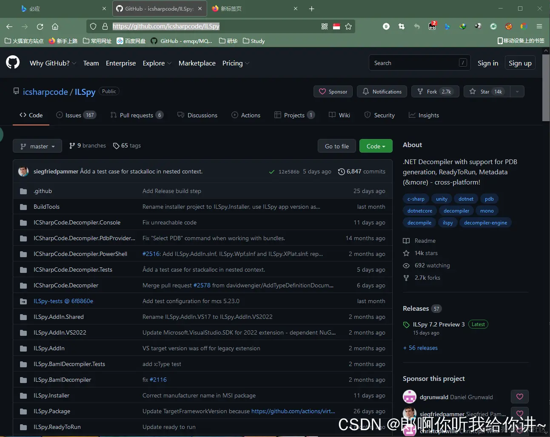Open the ILSpy-tests submodule icon
This screenshot has width=550, height=437.
point(23,301)
